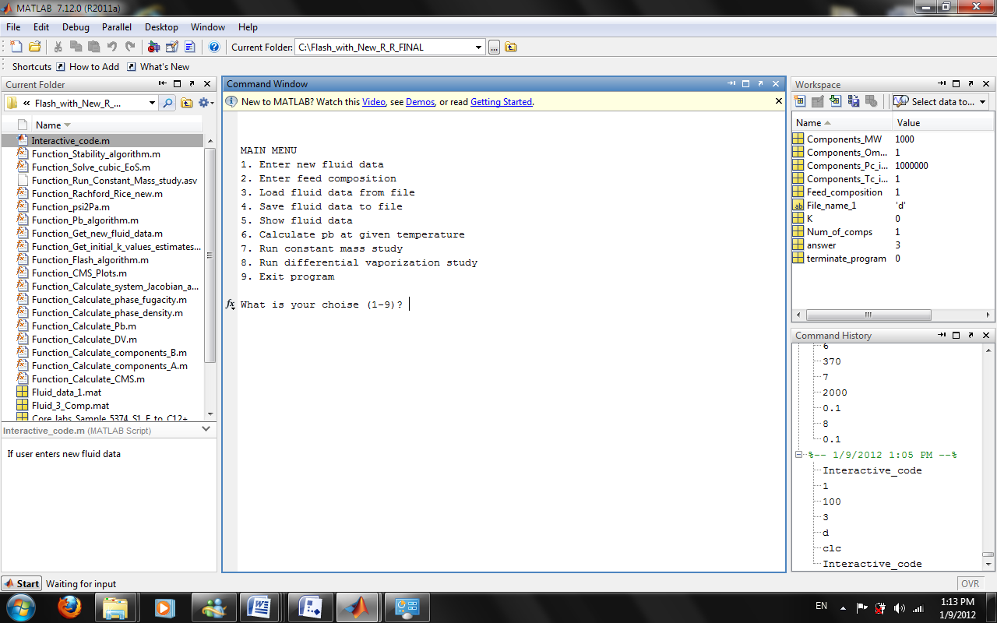The height and width of the screenshot is (623, 997).
Task: Open the Debug menu
Action: [76, 27]
